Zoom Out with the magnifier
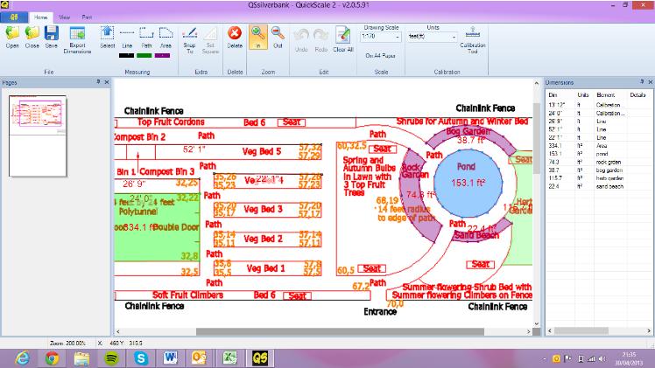Image resolution: width=655 pixels, height=368 pixels. click(278, 37)
